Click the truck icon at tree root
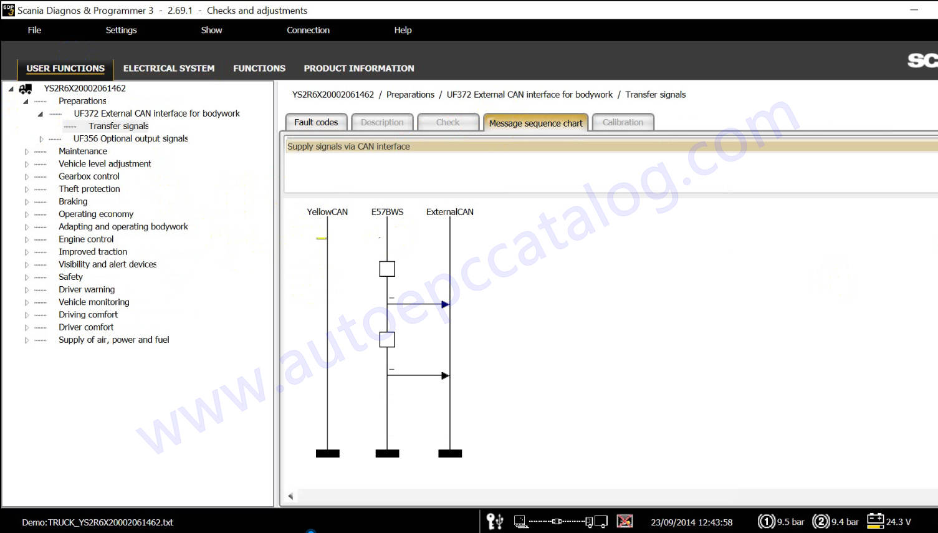 (26, 89)
